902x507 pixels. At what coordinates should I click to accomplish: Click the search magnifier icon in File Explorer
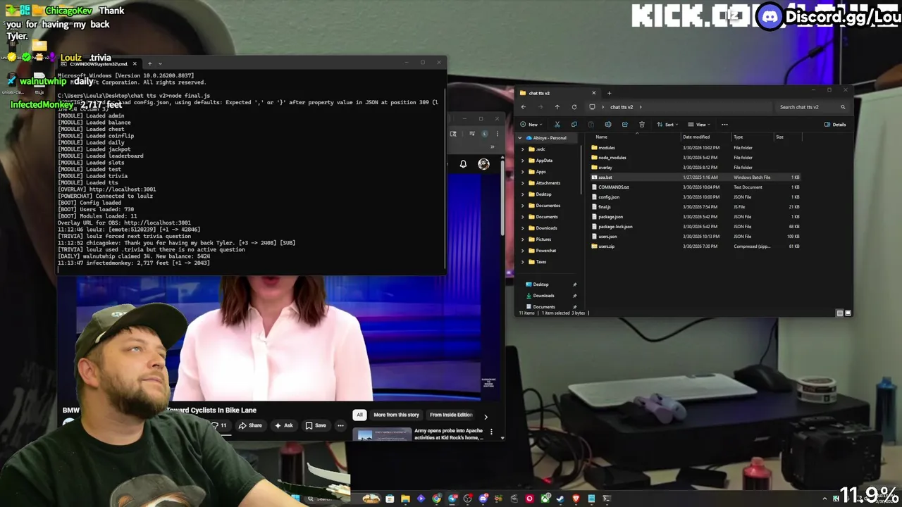coord(843,107)
